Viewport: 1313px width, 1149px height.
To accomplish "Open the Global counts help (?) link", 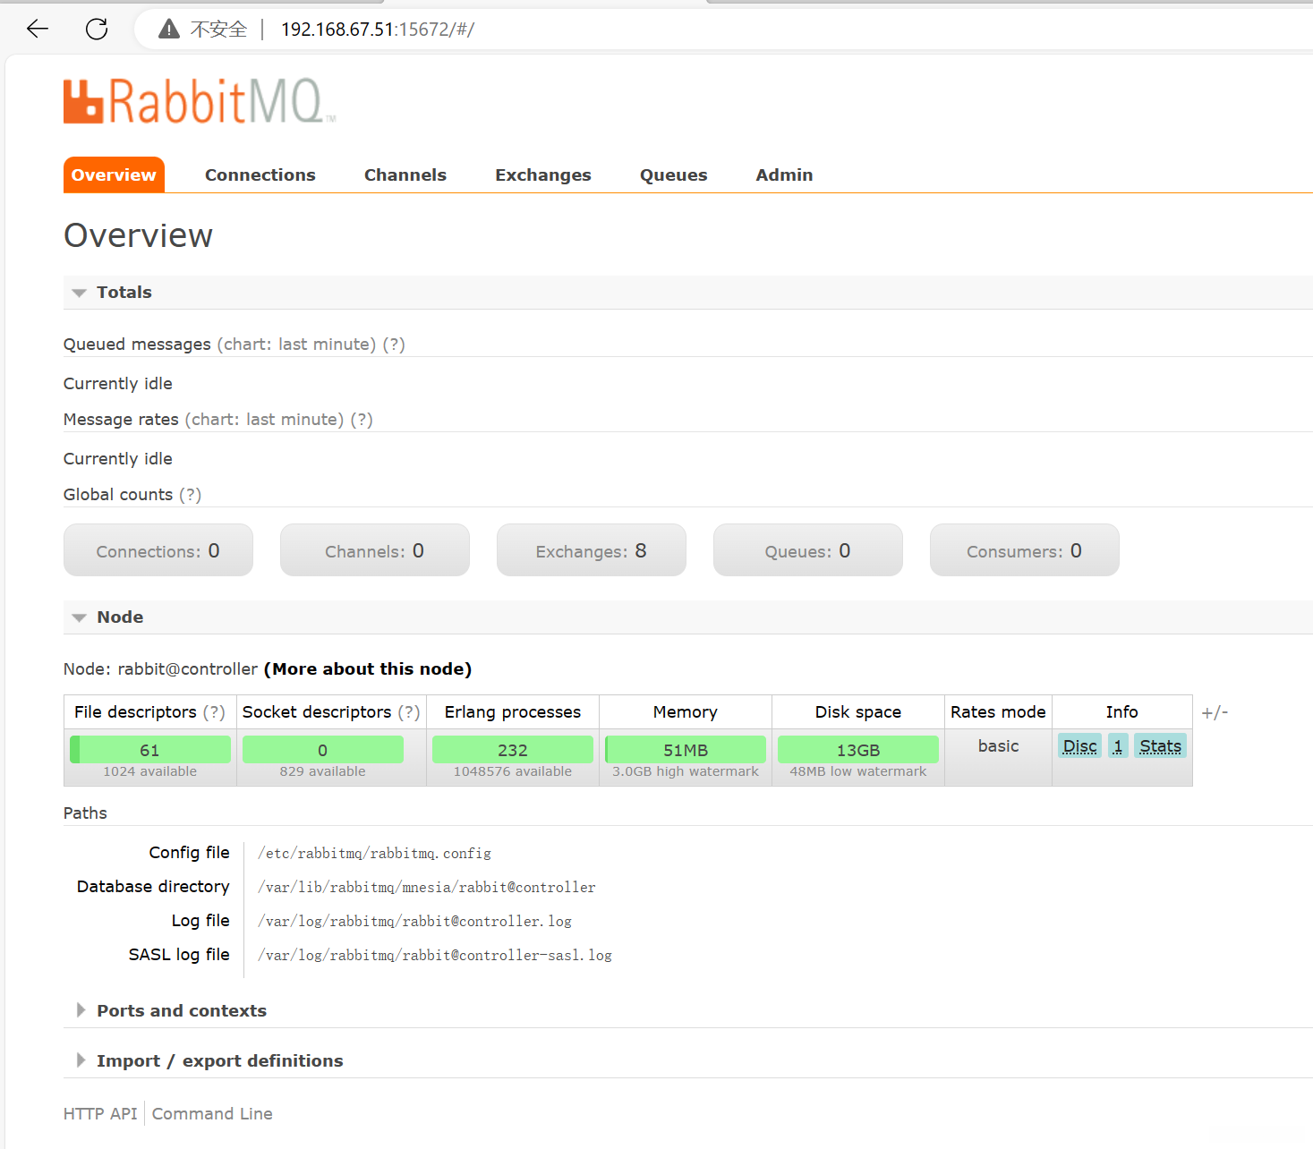I will [190, 495].
